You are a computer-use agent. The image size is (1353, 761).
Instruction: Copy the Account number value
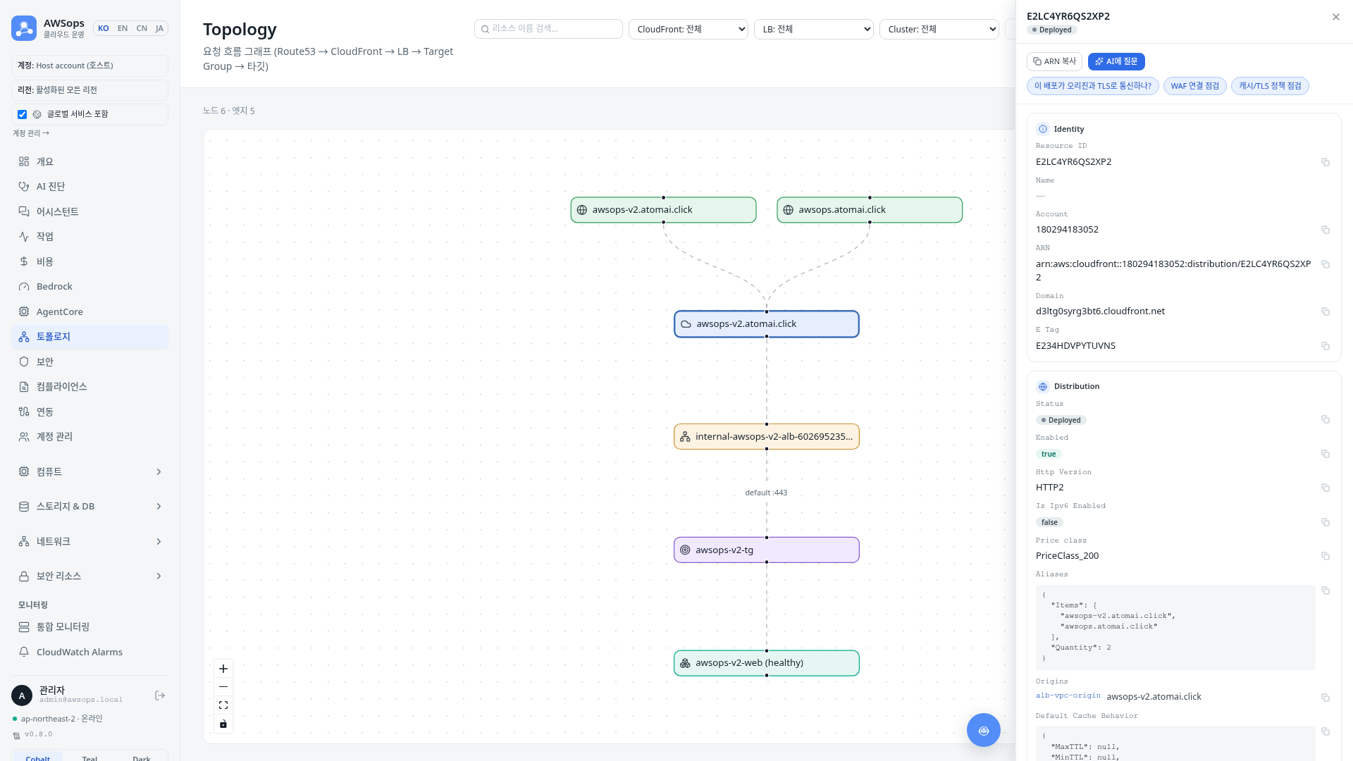(1326, 230)
